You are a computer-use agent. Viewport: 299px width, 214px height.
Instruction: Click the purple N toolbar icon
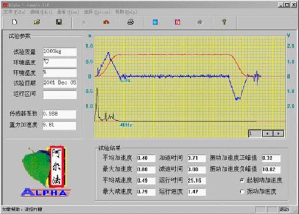pyautogui.click(x=178, y=22)
